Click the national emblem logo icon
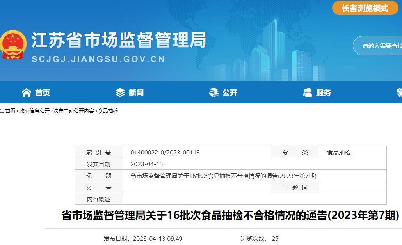The image size is (402, 245). coord(13,44)
